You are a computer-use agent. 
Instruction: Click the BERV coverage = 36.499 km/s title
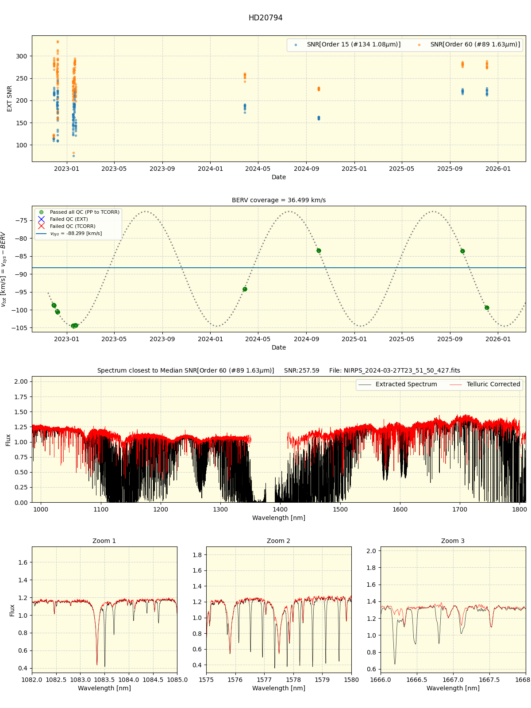(279, 200)
